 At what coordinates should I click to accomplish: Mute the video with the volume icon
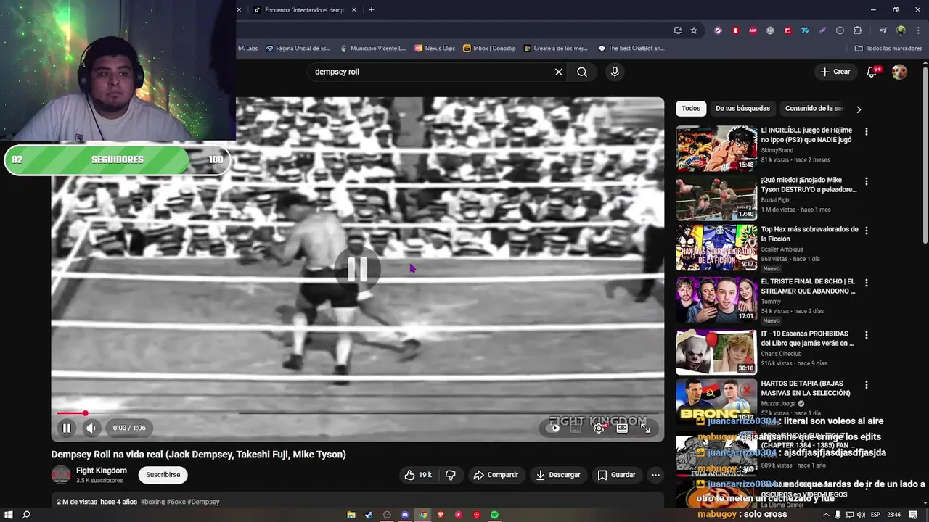point(91,428)
